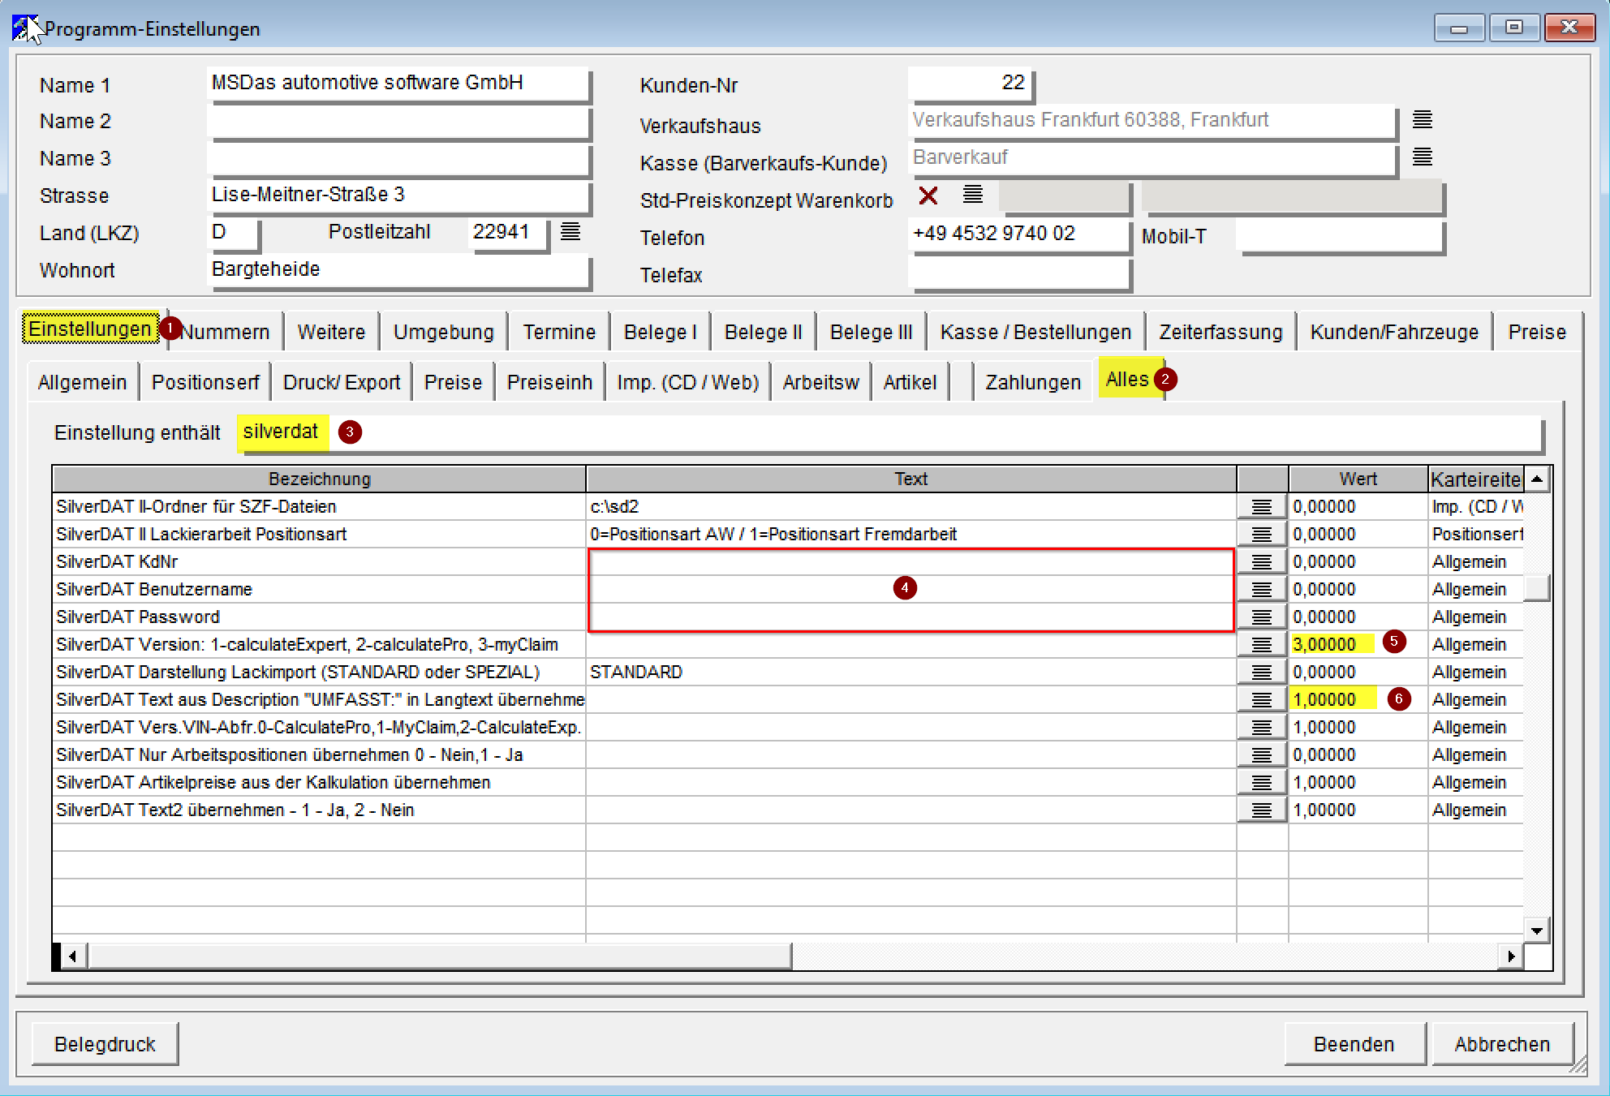This screenshot has width=1610, height=1096.
Task: Click the list icon next to Barverkauf field
Action: pyautogui.click(x=1422, y=157)
